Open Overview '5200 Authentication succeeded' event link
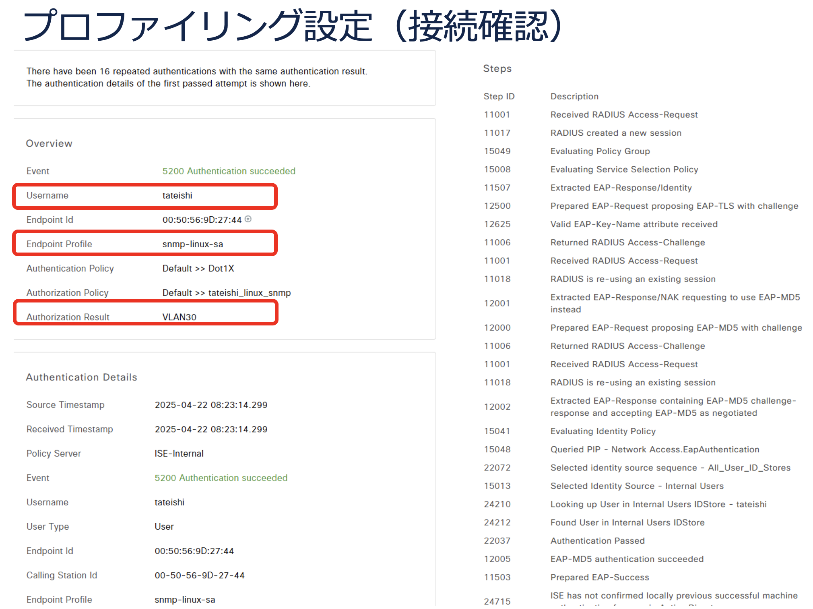This screenshot has width=813, height=609. tap(229, 171)
